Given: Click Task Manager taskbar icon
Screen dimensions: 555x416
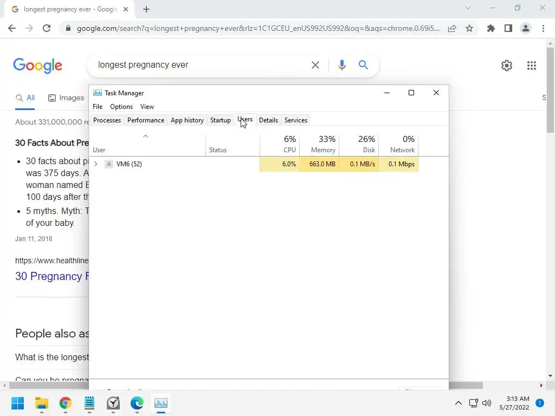Looking at the screenshot, I should click(x=160, y=403).
